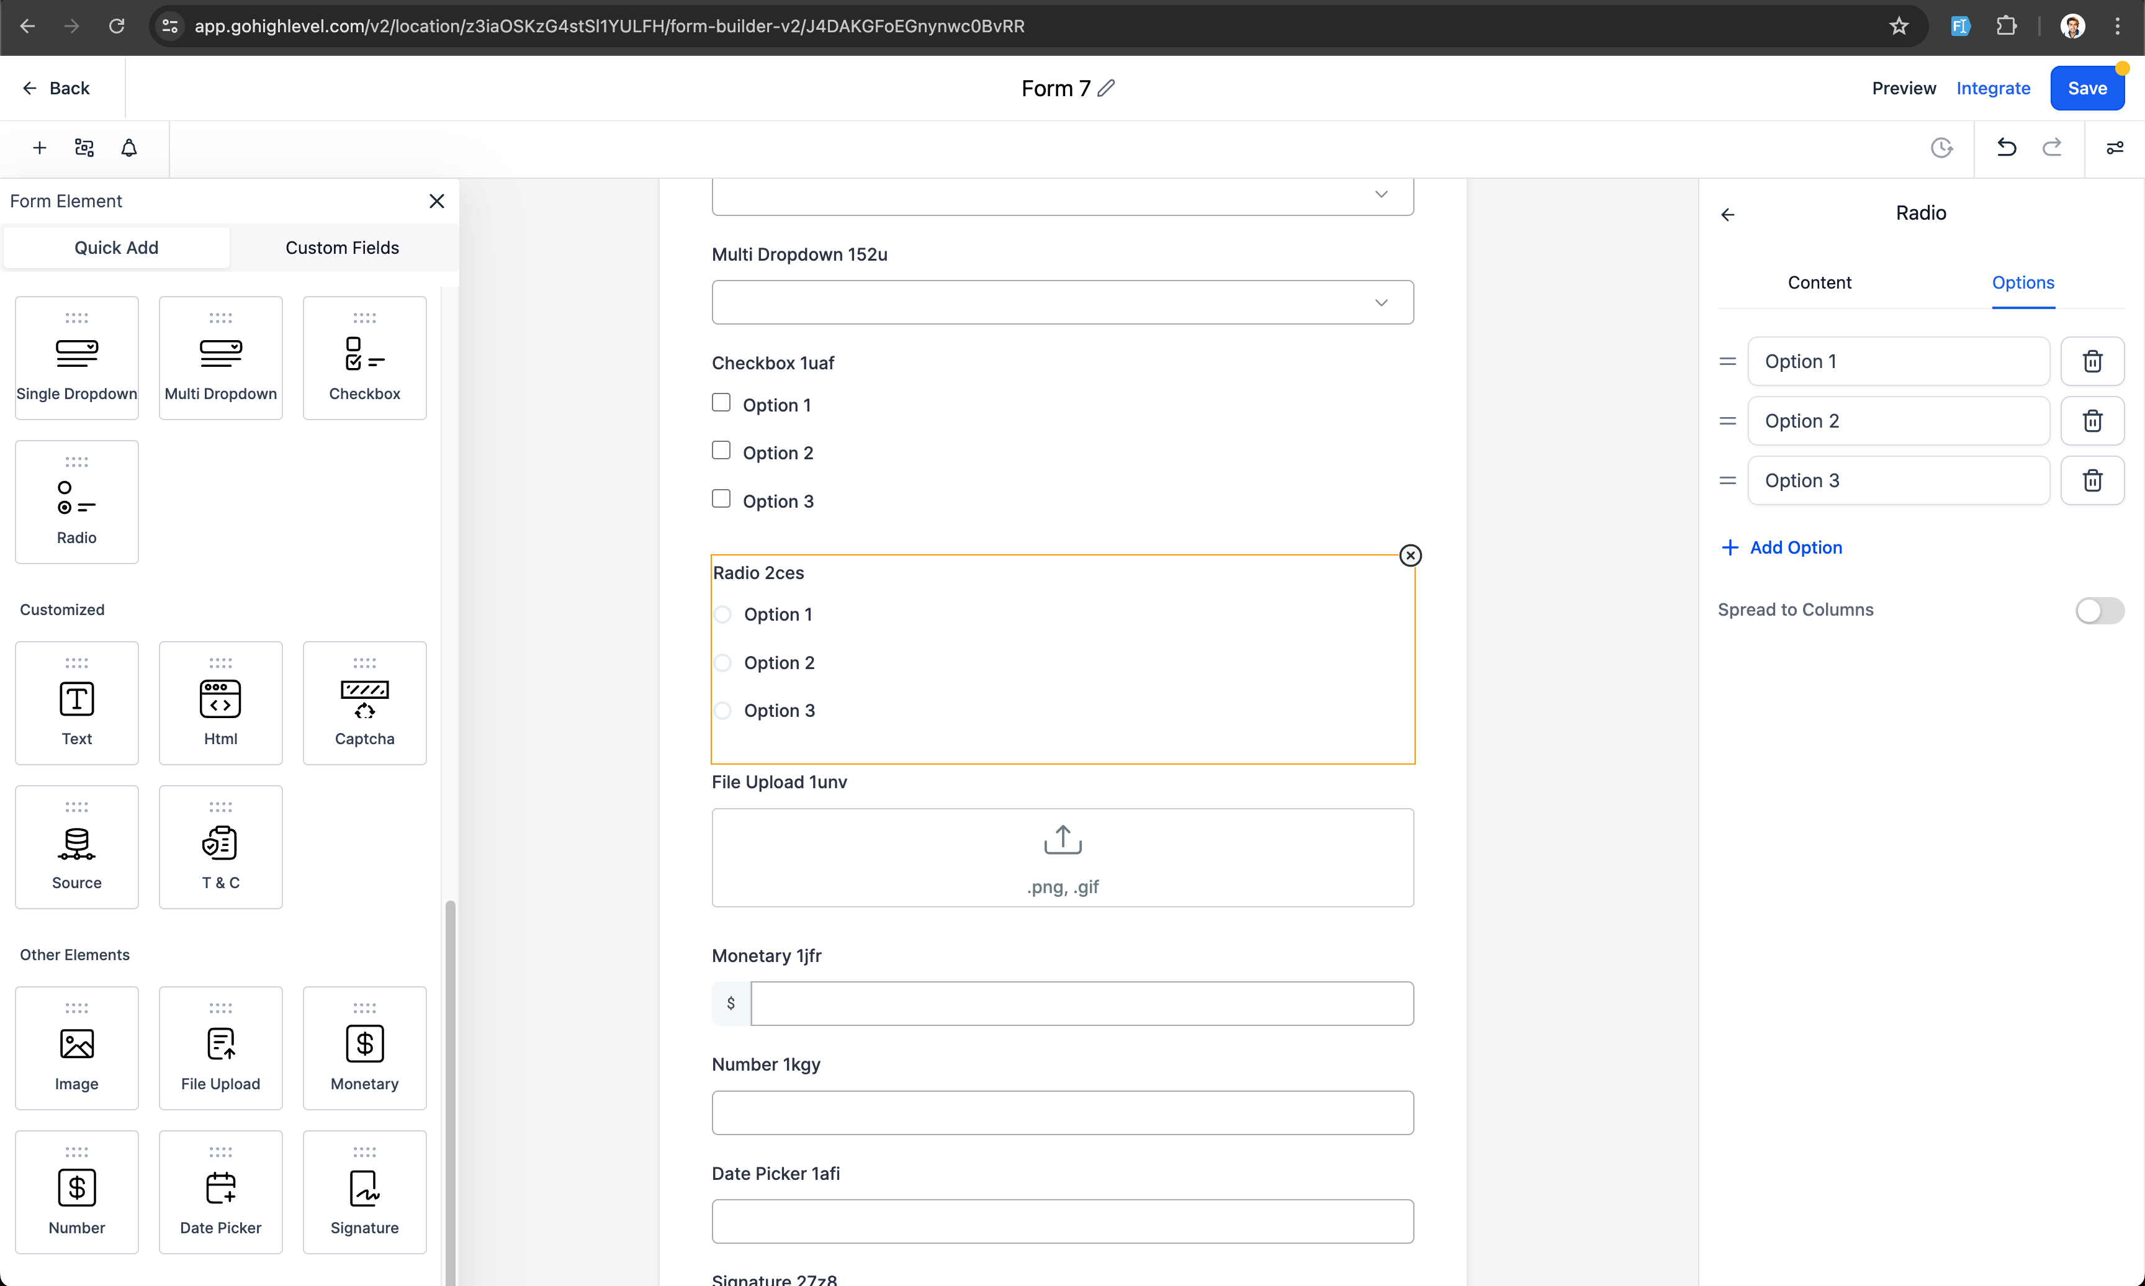Expand the Multi Dropdown 152u field
Viewport: 2145px width, 1286px height.
click(x=1381, y=302)
